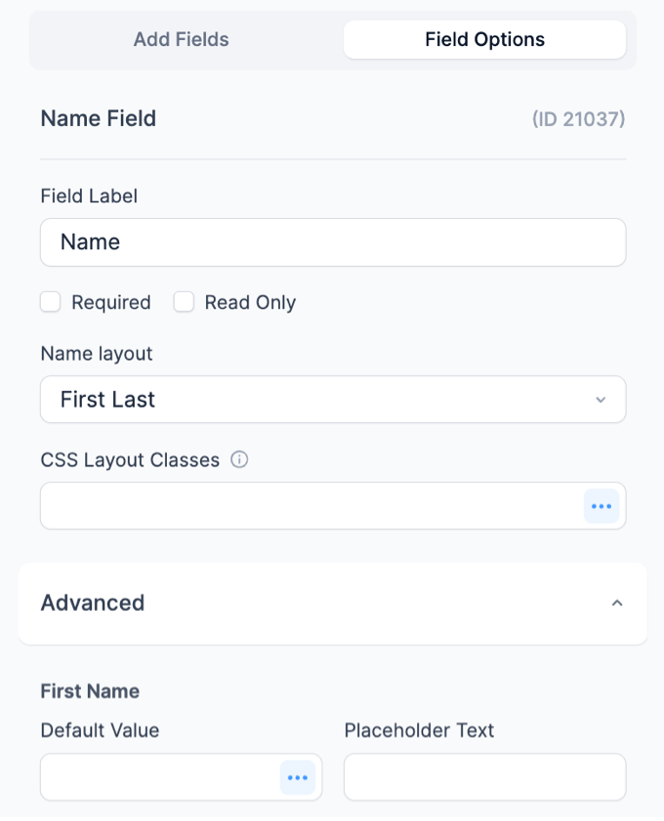Select the Field Options tab
The image size is (664, 821).
click(484, 40)
